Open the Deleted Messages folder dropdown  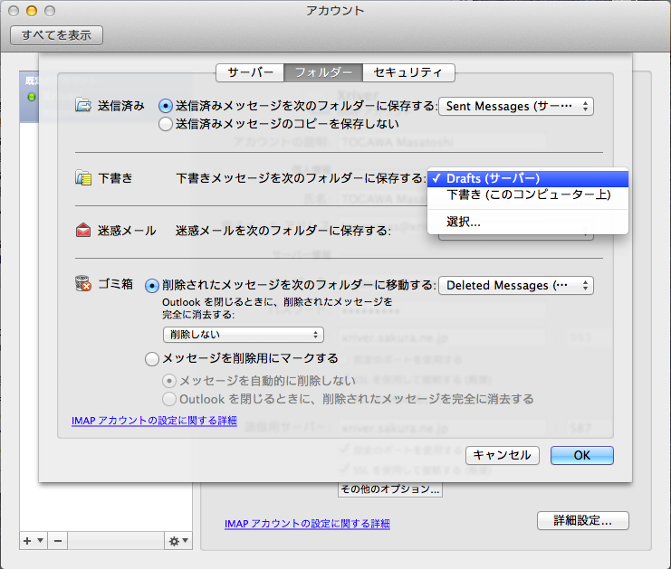click(x=515, y=285)
